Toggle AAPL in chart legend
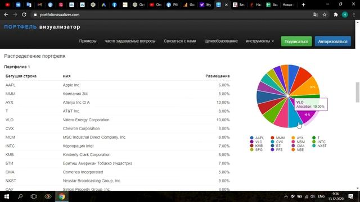The image size is (360, 202). (x=257, y=138)
